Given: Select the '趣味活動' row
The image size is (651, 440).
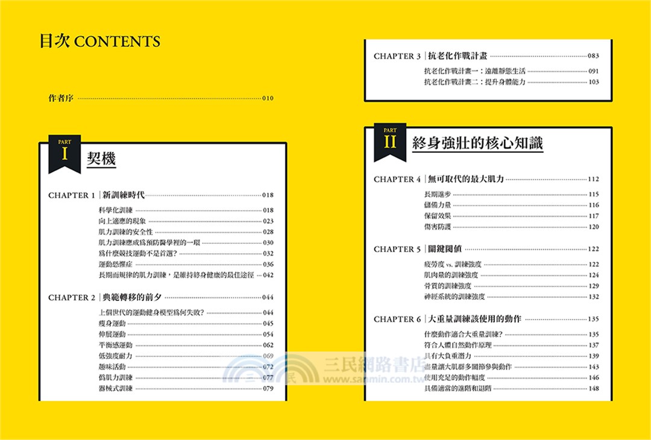Looking at the screenshot, I should tap(186, 367).
